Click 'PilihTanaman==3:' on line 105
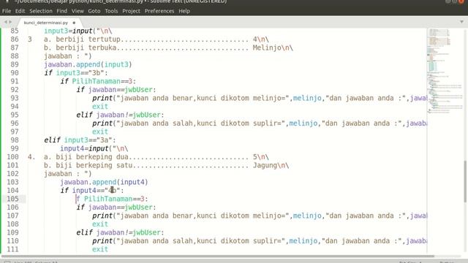 tap(116, 199)
